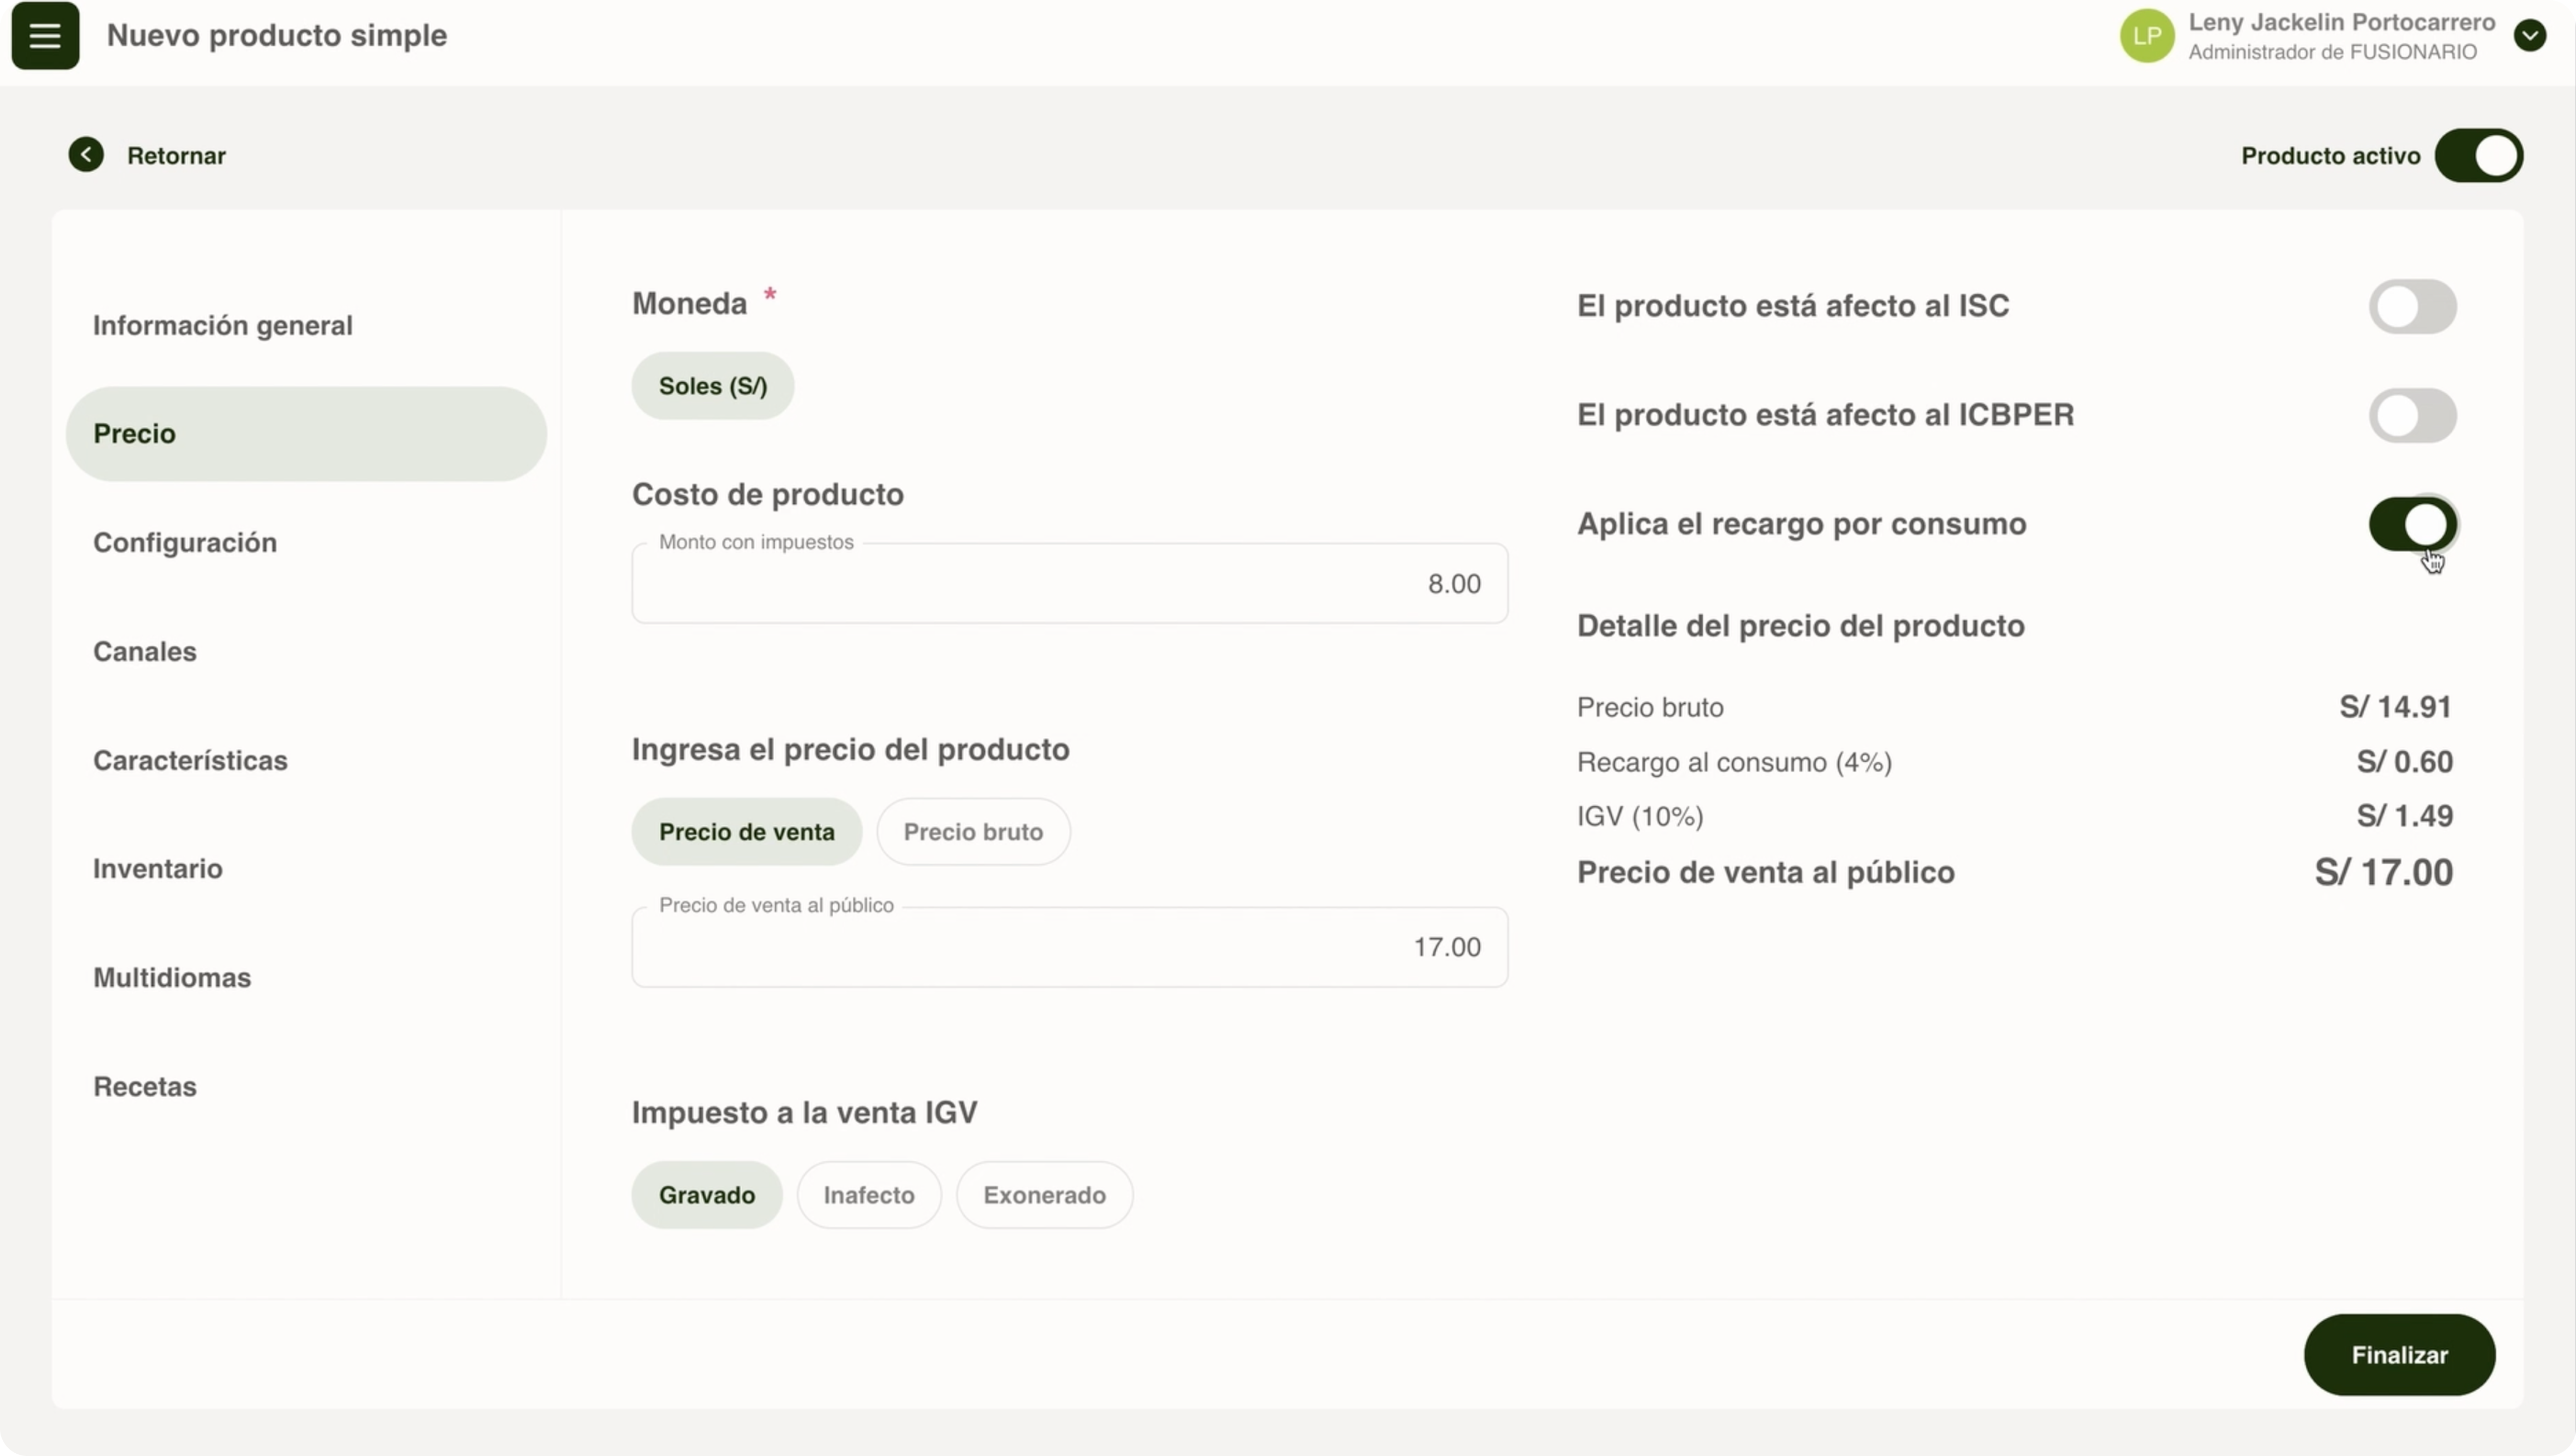Open the Recetas section
This screenshot has width=2576, height=1456.
click(x=145, y=1087)
